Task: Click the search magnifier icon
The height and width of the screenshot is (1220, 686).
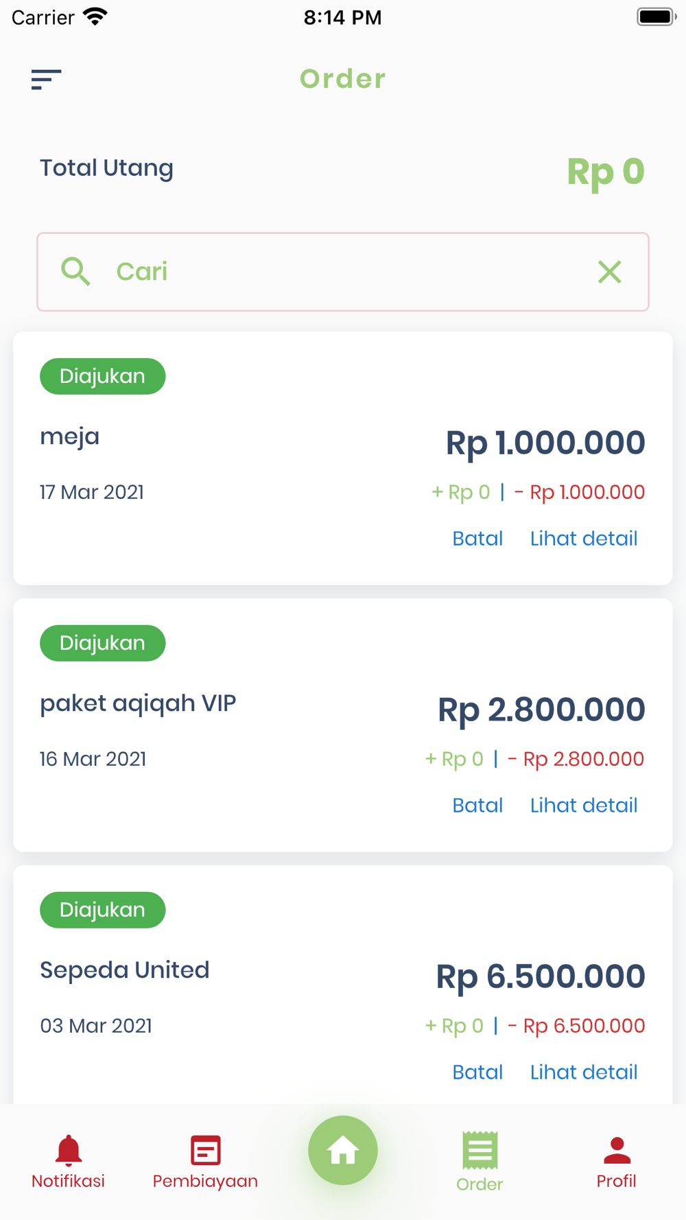Action: (75, 272)
